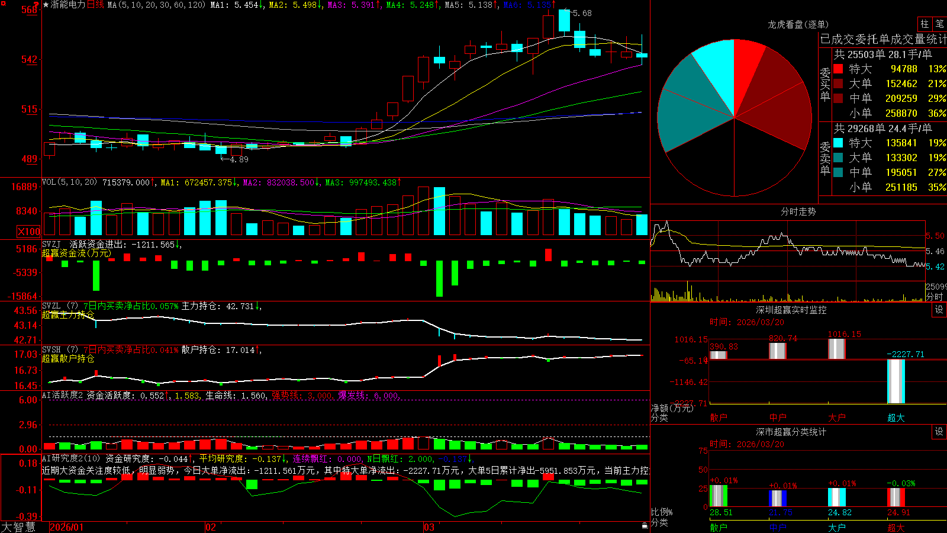Click the MA(5,10,20,30,60,120) indicator parameters
The width and height of the screenshot is (947, 533).
[x=156, y=5]
